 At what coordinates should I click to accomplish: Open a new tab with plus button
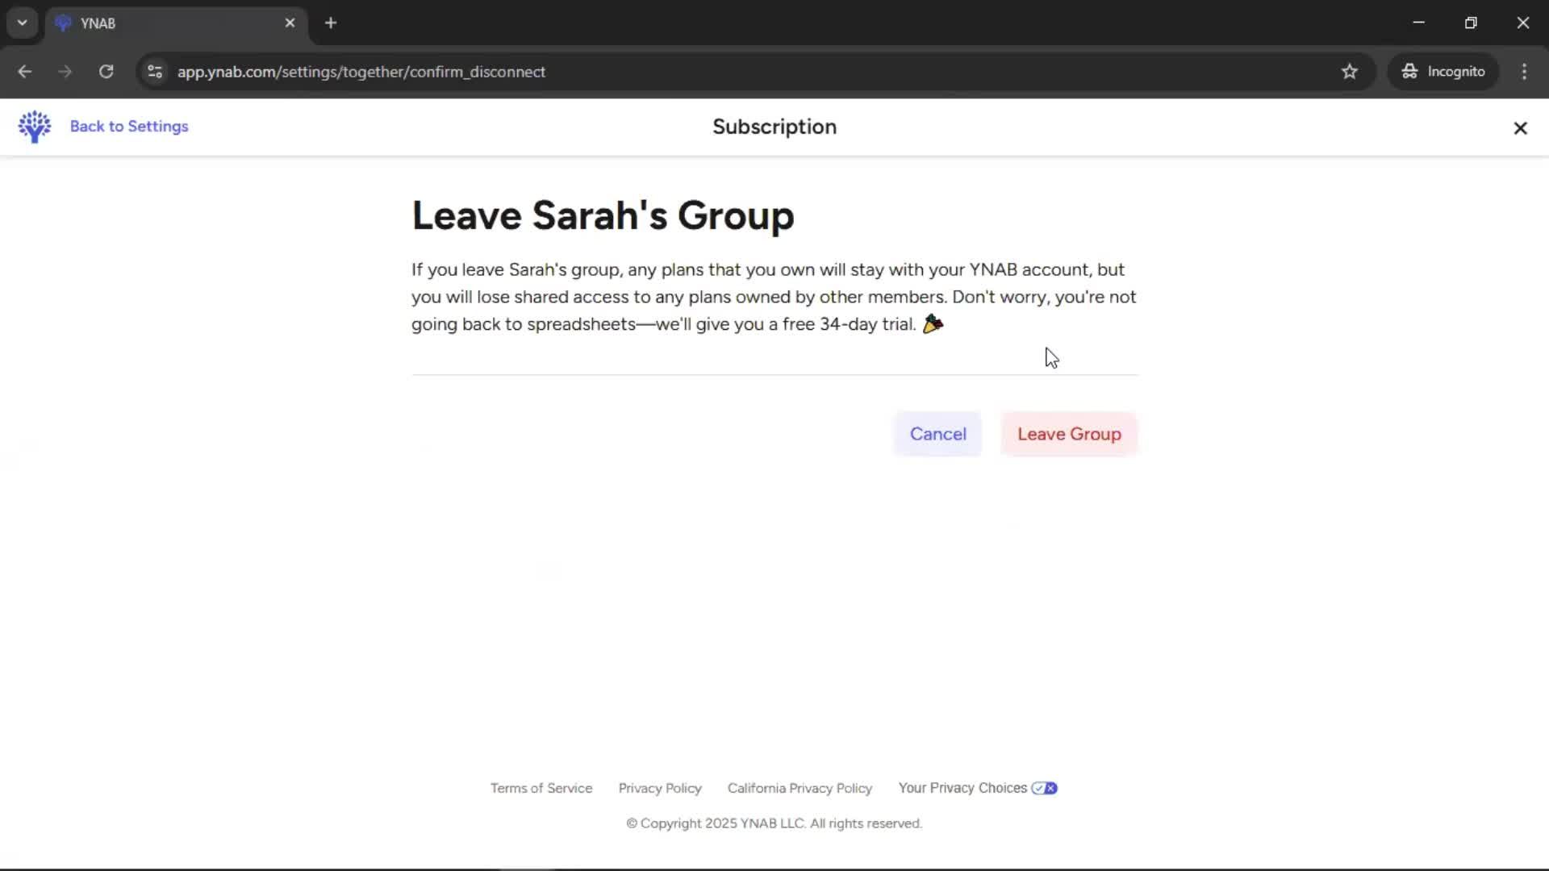[x=331, y=23]
